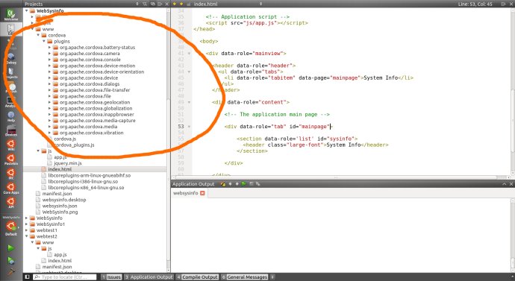Select the websysinfo output tab

pyautogui.click(x=186, y=193)
